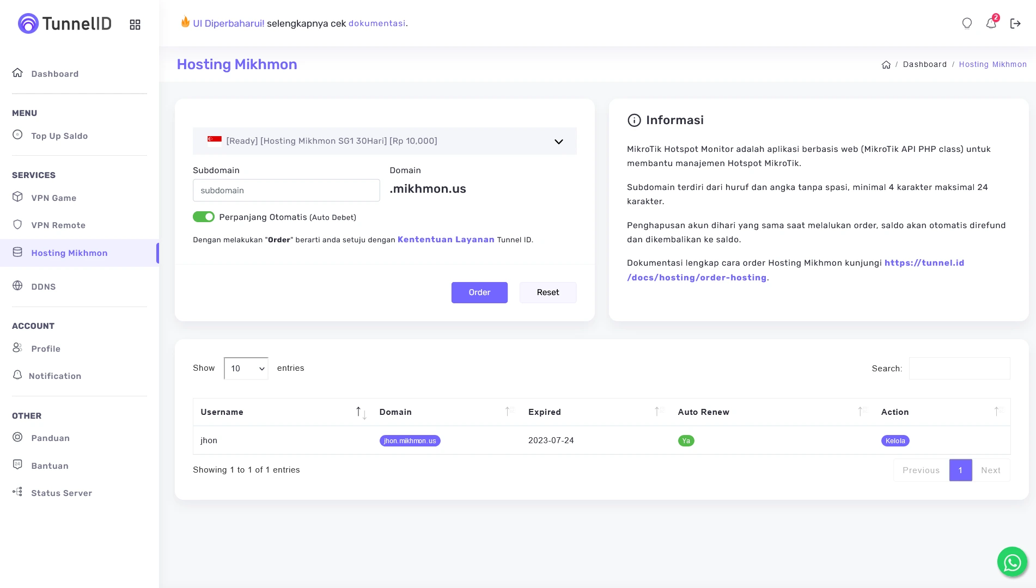Click the Username column header
1036x588 pixels.
[222, 412]
